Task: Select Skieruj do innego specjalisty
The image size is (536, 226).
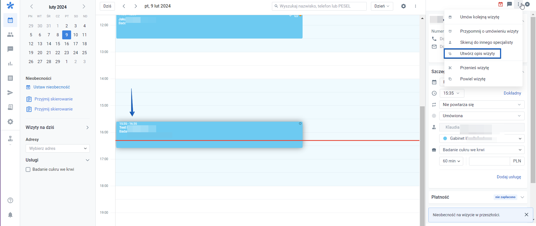Action: [483, 42]
